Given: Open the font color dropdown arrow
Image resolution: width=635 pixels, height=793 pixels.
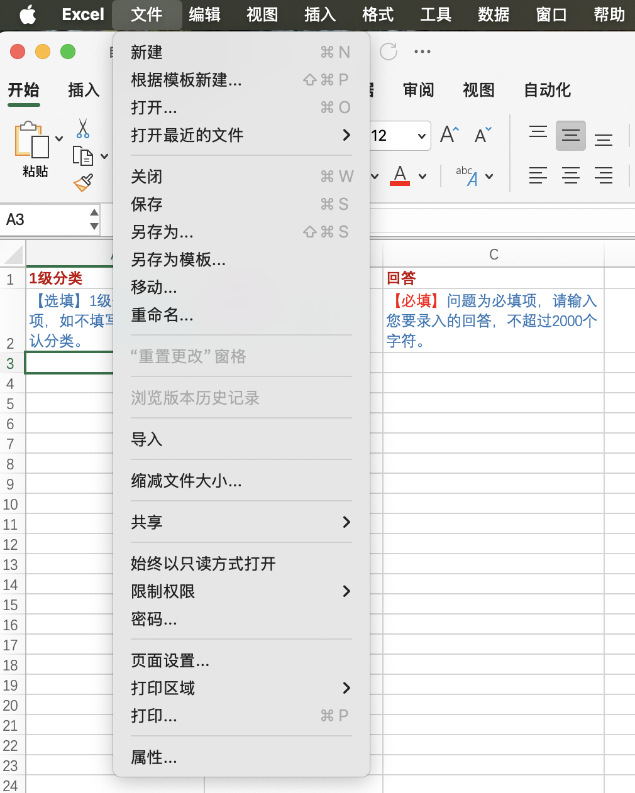Looking at the screenshot, I should pyautogui.click(x=422, y=177).
